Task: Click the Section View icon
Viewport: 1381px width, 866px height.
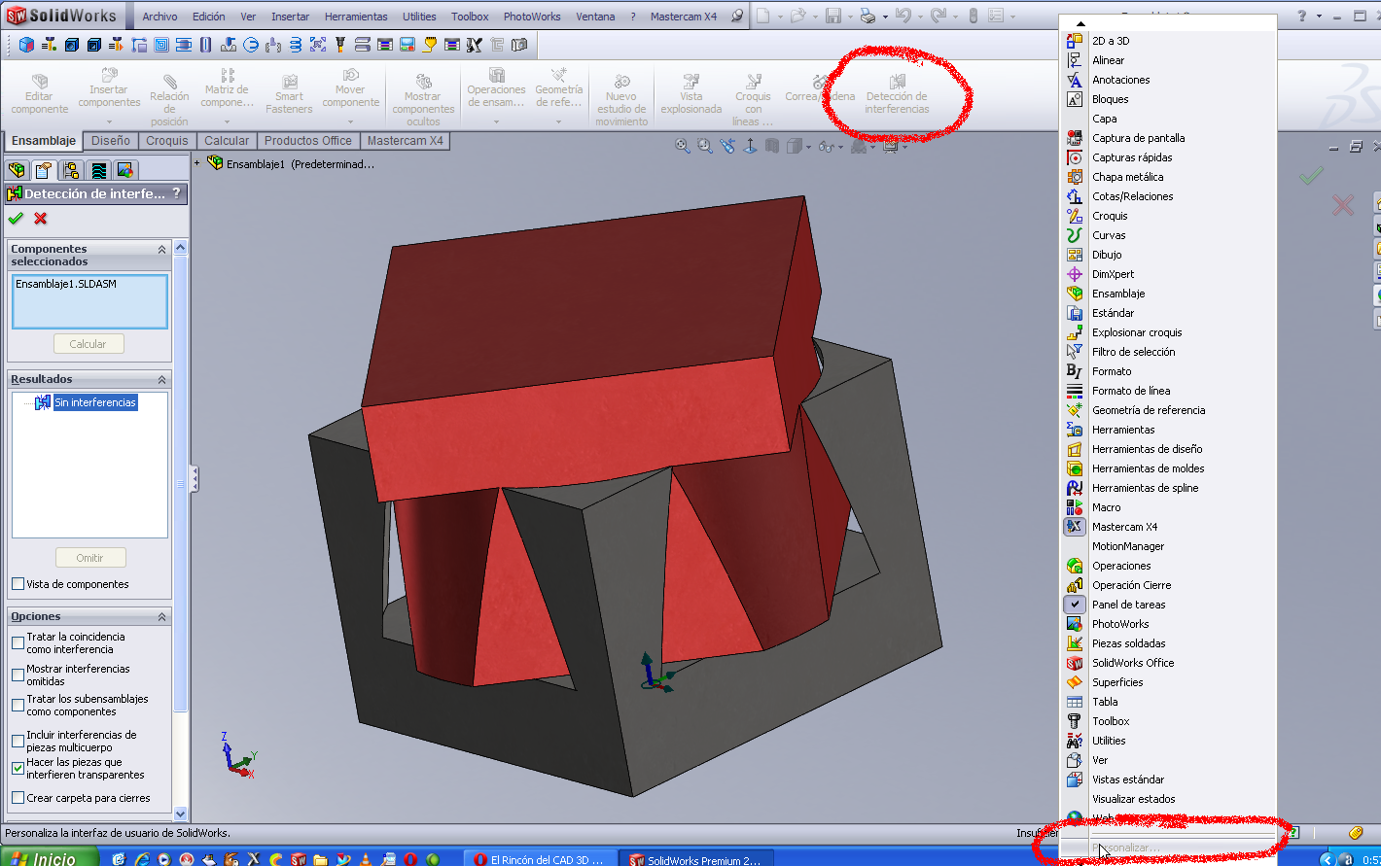Action: click(x=772, y=146)
